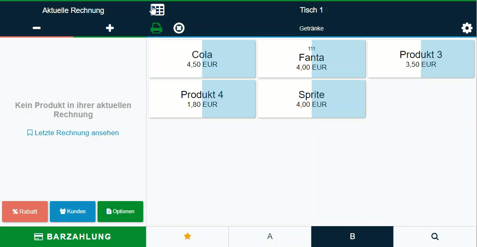This screenshot has width=477, height=247.
Task: Switch to category tab A
Action: 270,237
